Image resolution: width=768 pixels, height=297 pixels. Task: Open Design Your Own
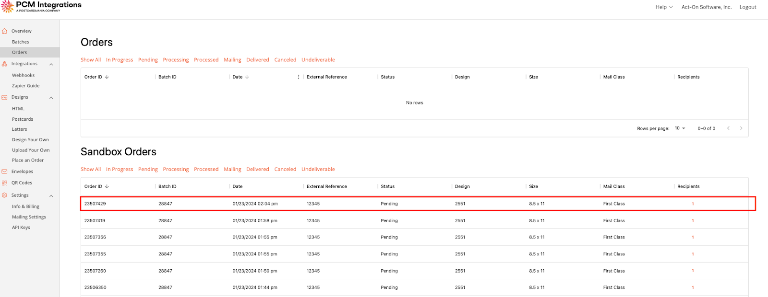(31, 140)
